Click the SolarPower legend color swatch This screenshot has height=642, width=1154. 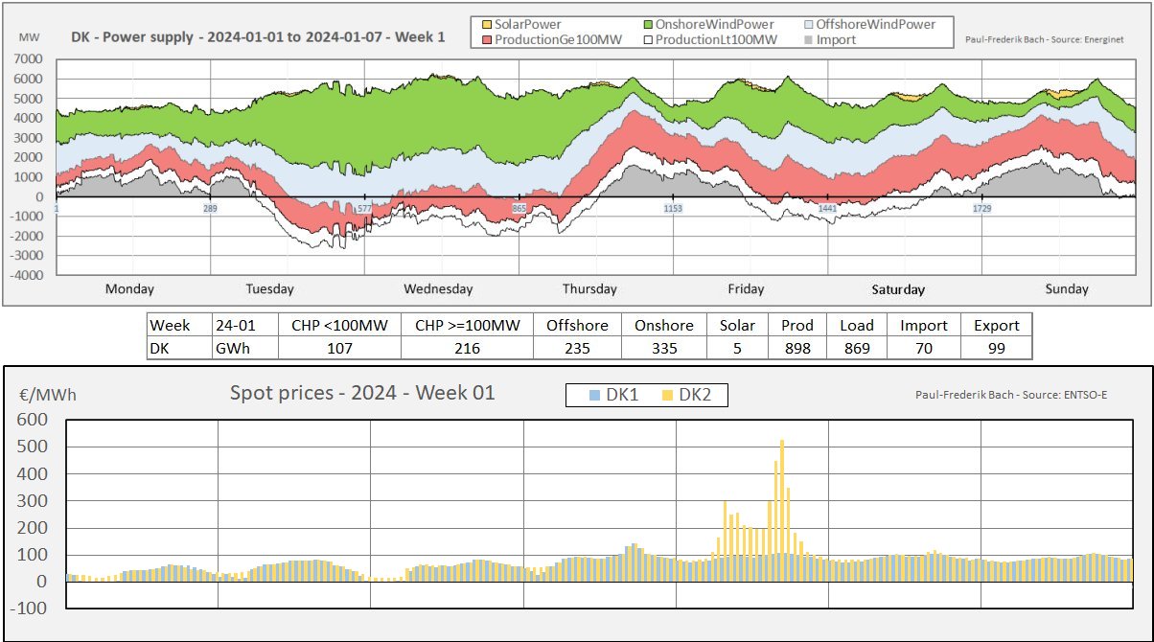(486, 24)
